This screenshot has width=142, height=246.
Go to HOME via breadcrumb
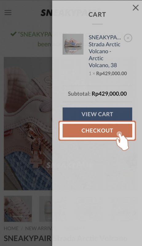click(x=11, y=228)
